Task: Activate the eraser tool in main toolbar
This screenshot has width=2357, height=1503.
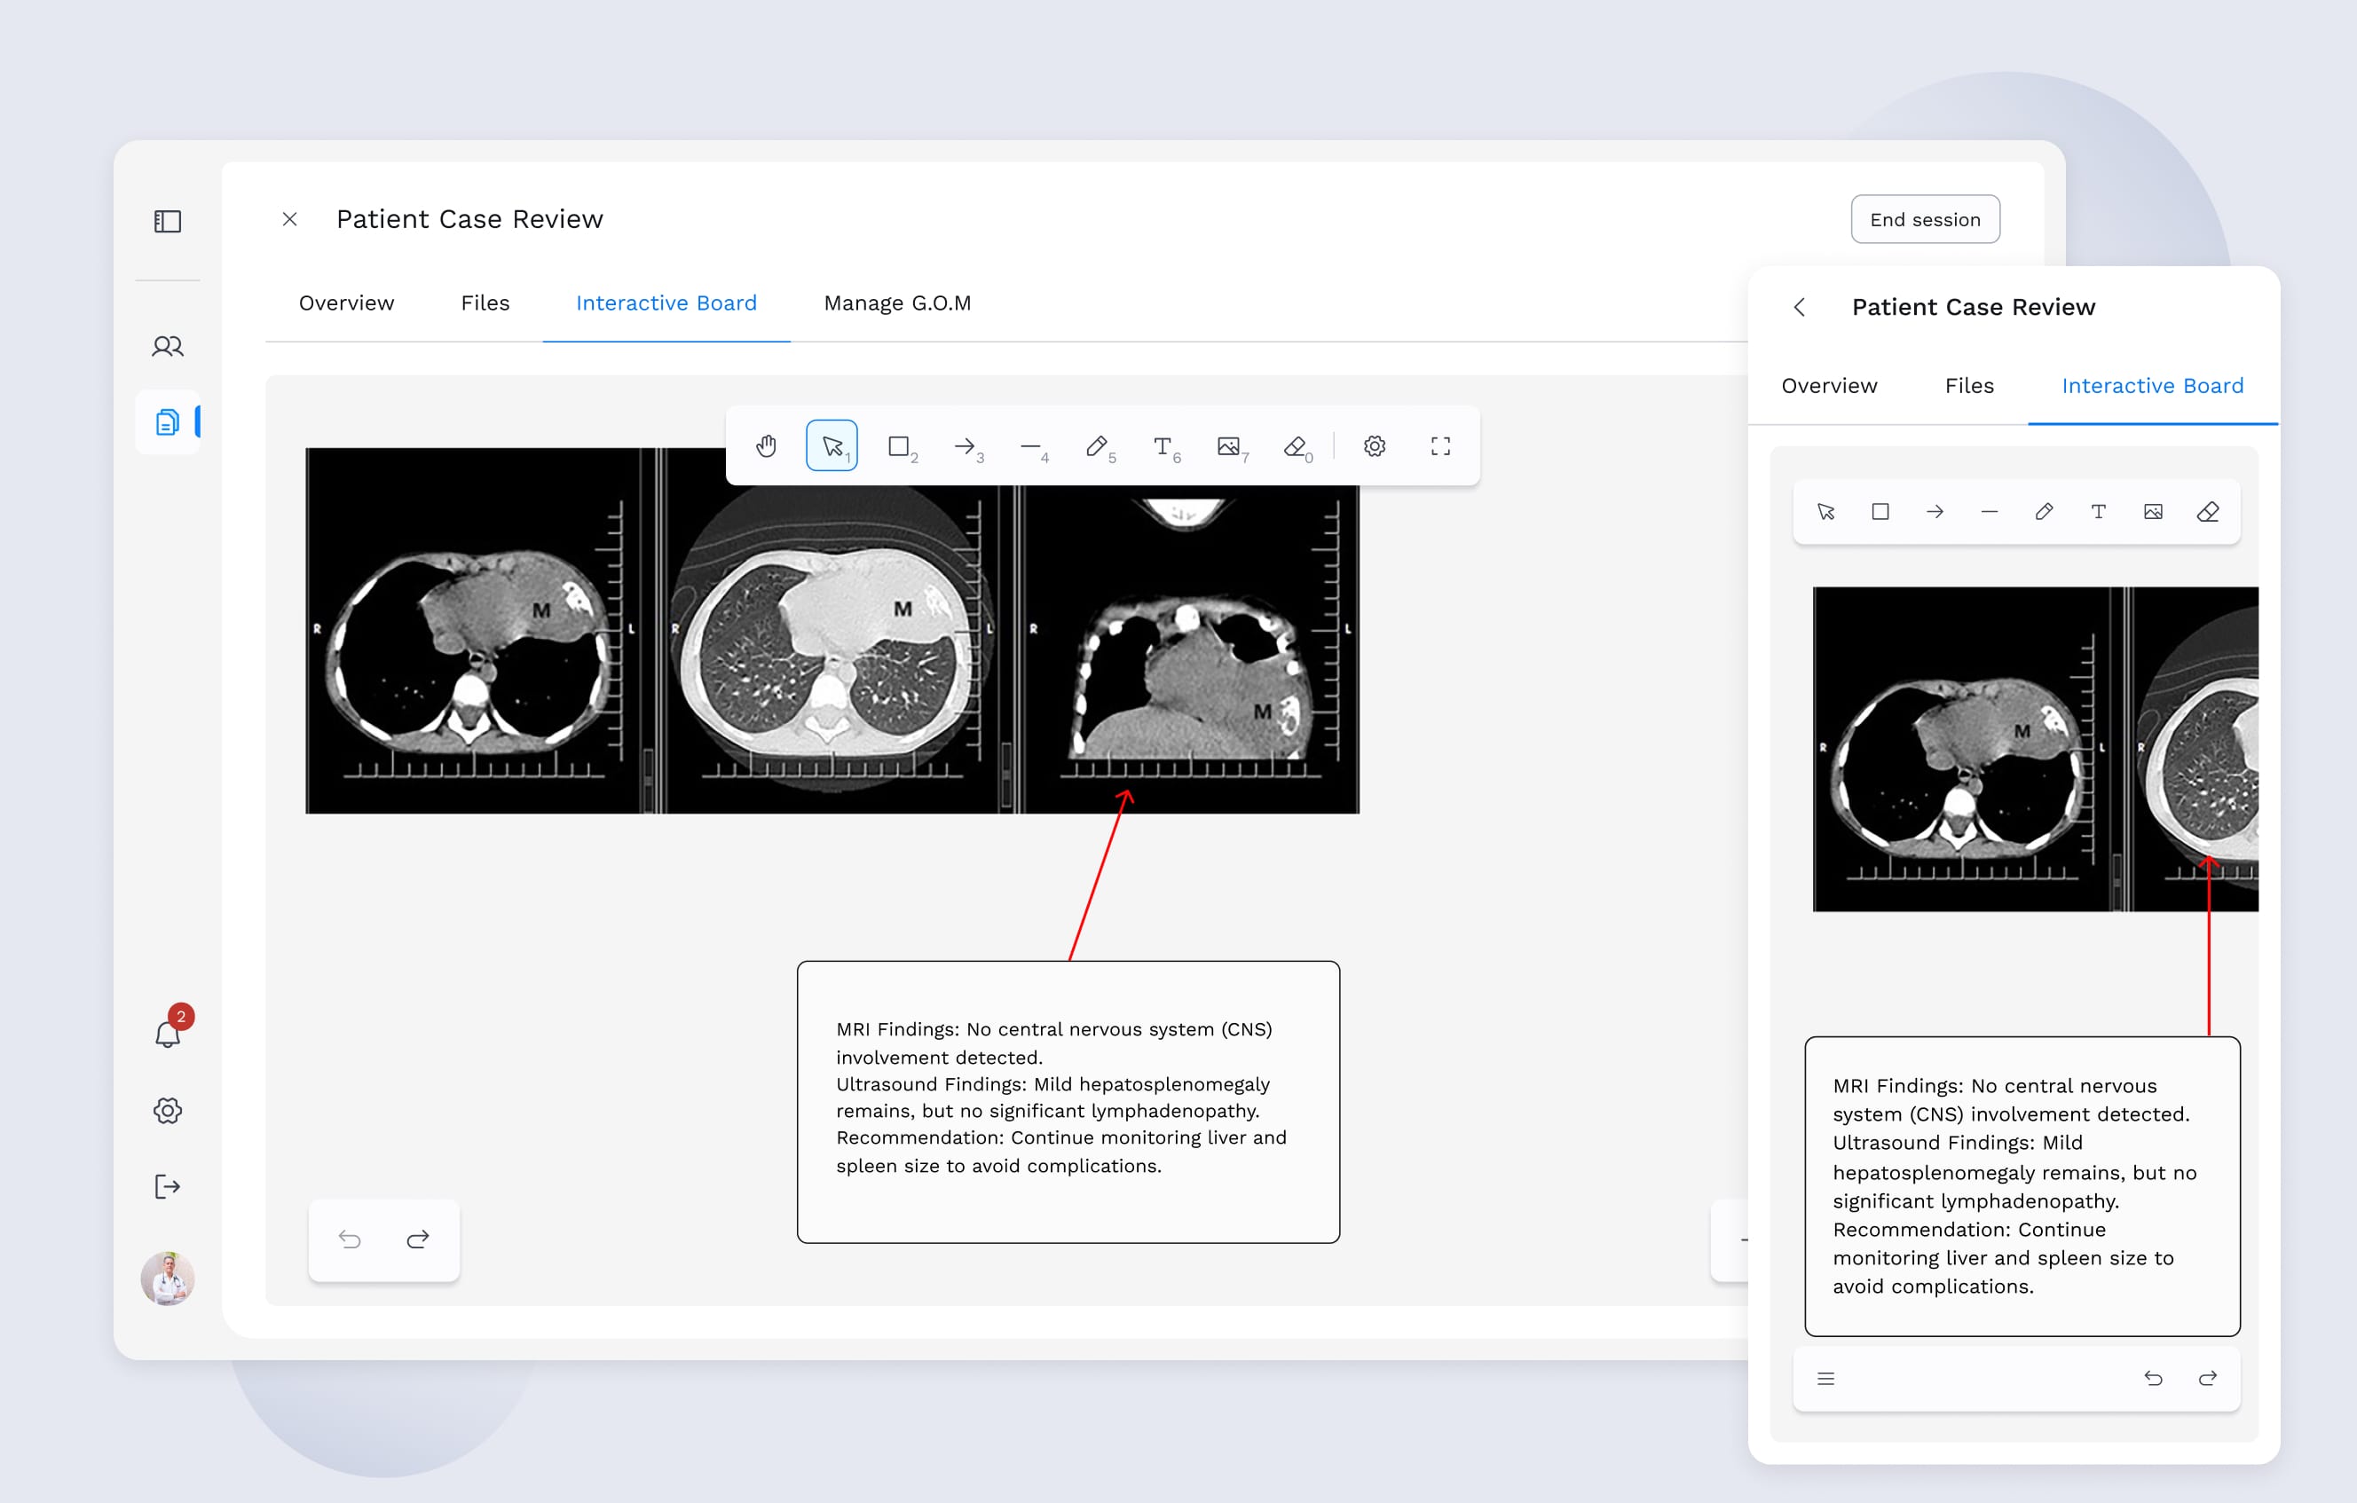Action: (x=1296, y=446)
